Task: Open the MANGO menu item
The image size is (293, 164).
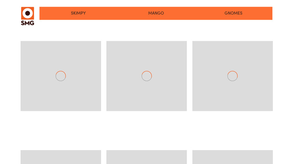Action: click(x=156, y=13)
